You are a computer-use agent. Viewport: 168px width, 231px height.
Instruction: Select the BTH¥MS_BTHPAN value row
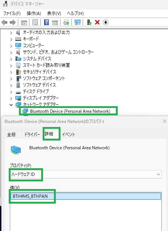[x=86, y=196]
